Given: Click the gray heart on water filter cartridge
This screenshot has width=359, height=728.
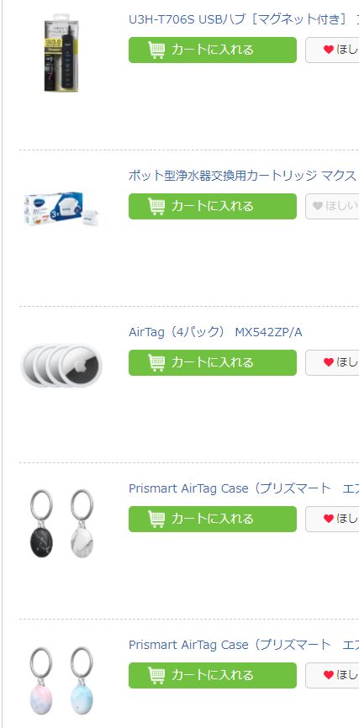Looking at the screenshot, I should tap(318, 206).
